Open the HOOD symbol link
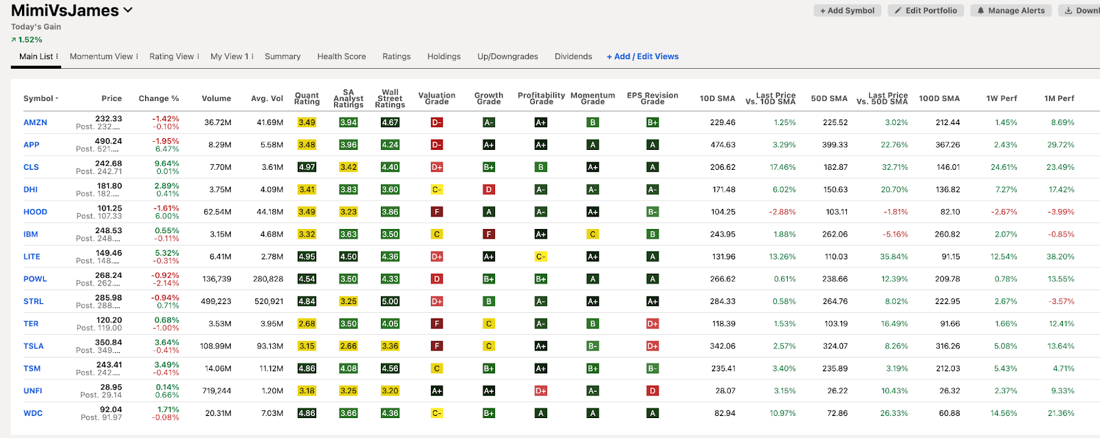 (x=35, y=212)
